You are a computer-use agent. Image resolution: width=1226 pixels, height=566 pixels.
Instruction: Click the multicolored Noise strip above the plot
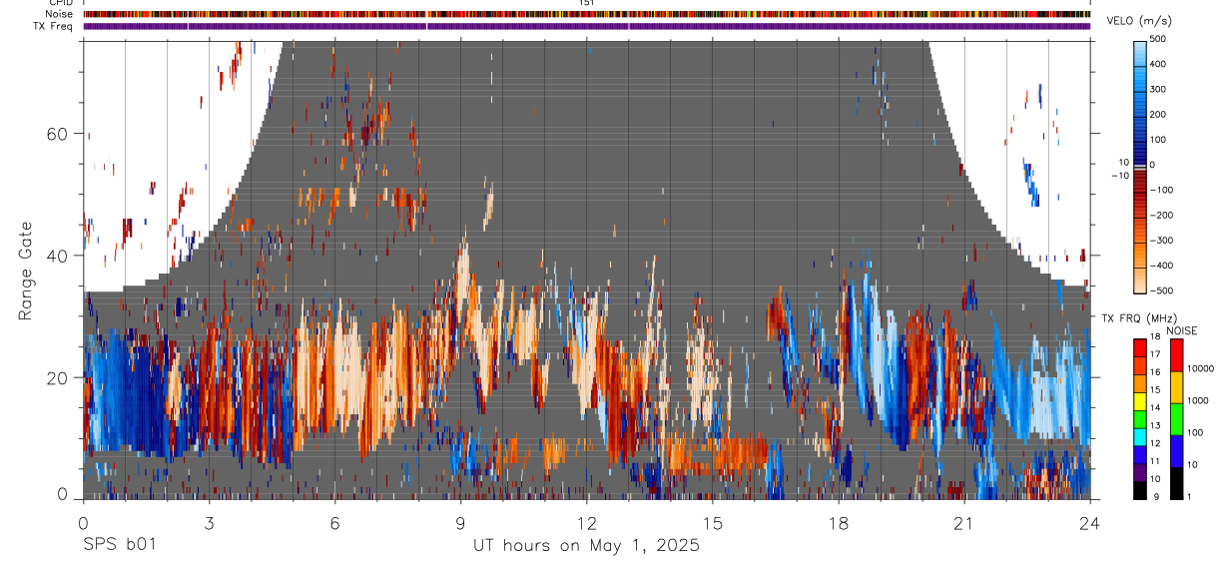(586, 14)
